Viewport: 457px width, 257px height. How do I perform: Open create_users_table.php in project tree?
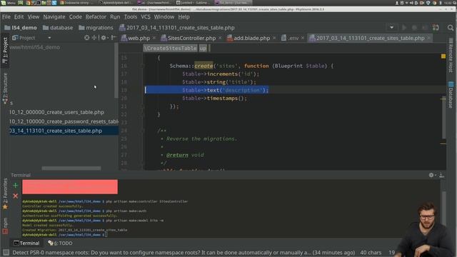[56, 112]
